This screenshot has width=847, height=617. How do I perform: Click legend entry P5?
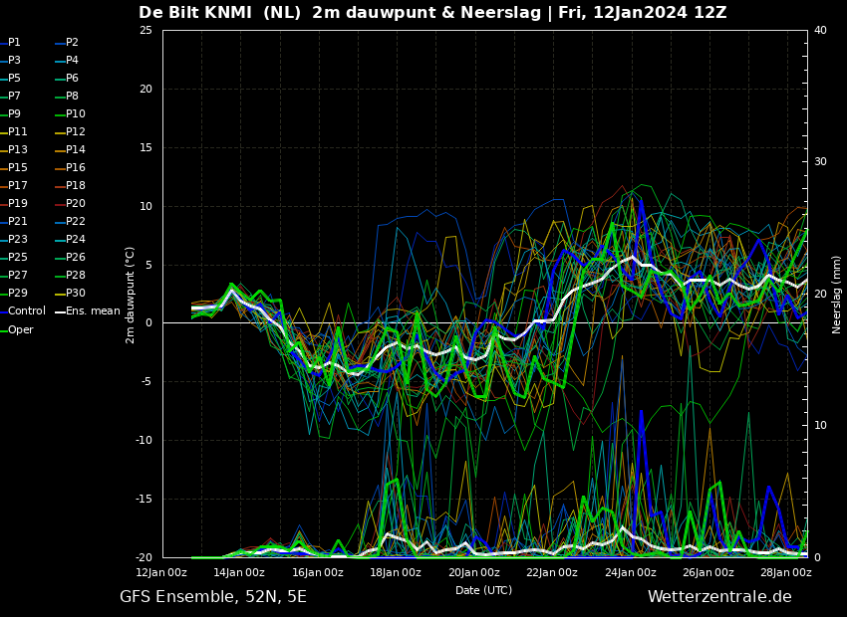tap(10, 78)
